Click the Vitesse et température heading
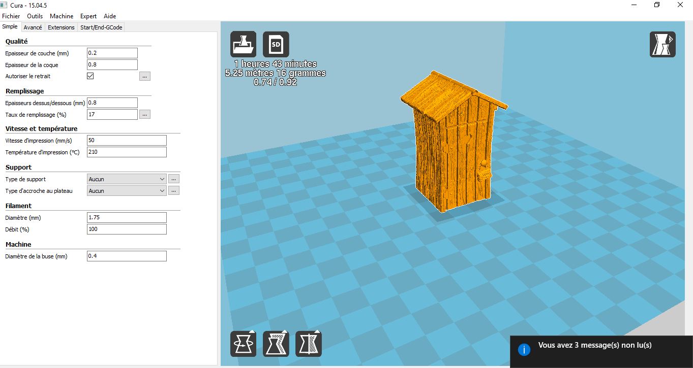This screenshot has width=693, height=368. pyautogui.click(x=41, y=128)
